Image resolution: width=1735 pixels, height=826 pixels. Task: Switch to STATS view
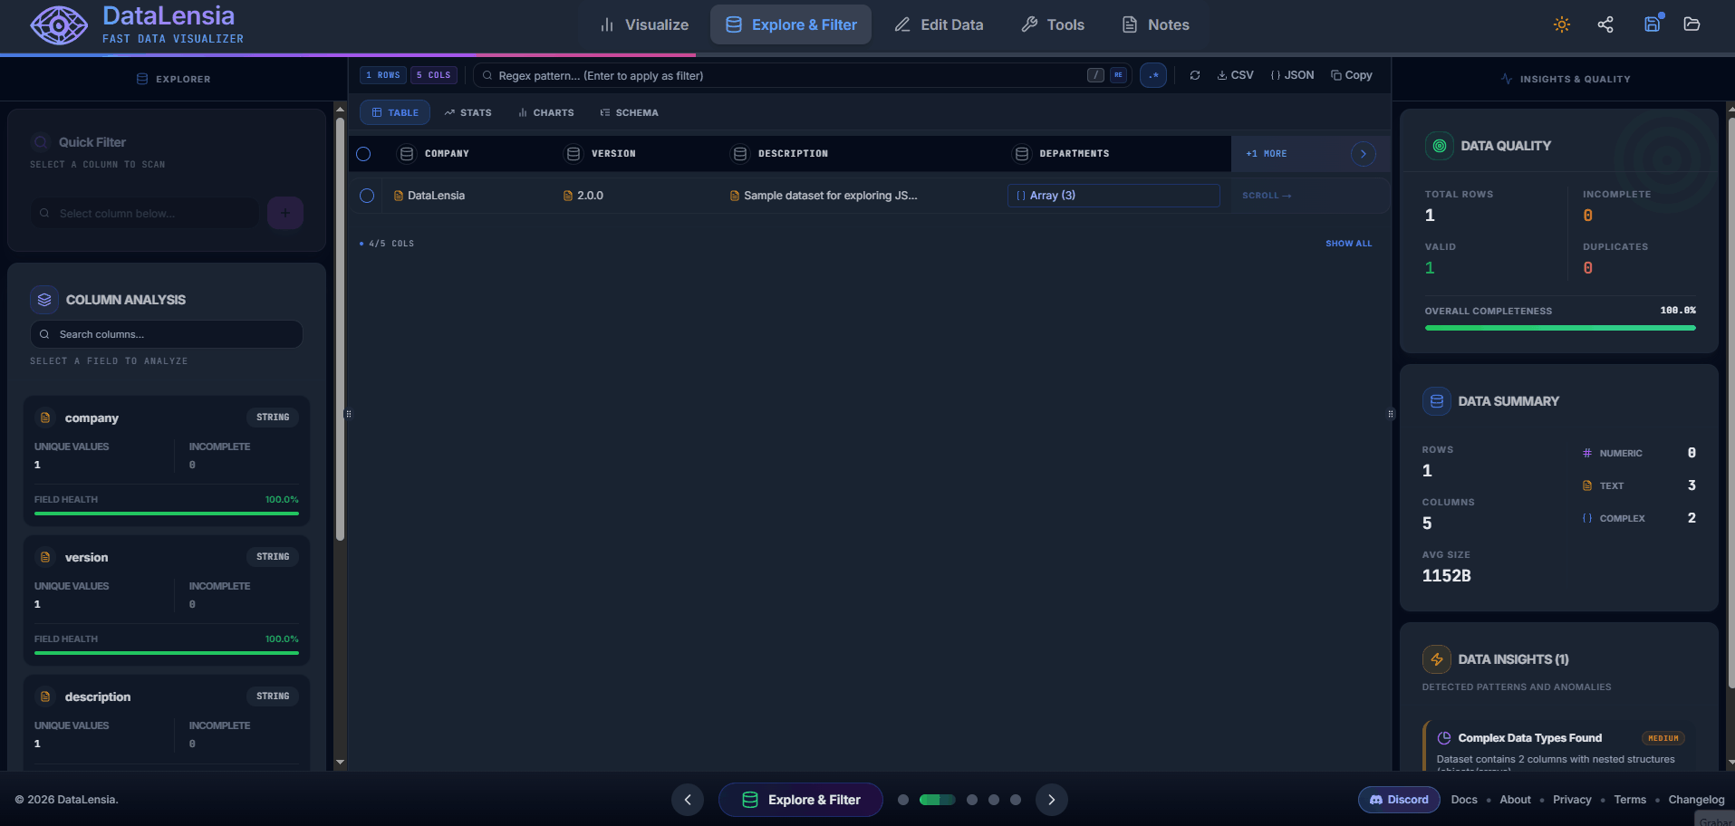[x=467, y=112]
